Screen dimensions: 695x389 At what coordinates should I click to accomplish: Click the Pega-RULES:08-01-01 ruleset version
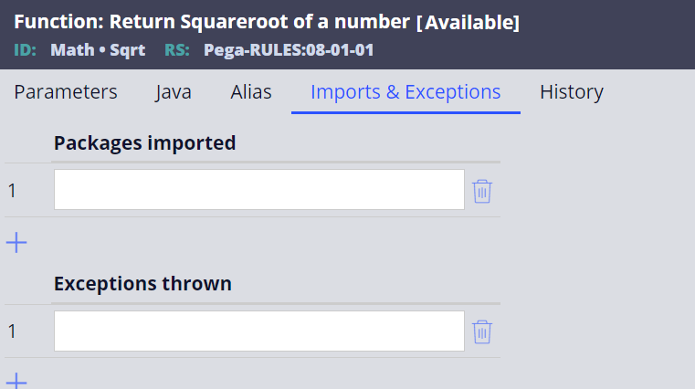[289, 50]
